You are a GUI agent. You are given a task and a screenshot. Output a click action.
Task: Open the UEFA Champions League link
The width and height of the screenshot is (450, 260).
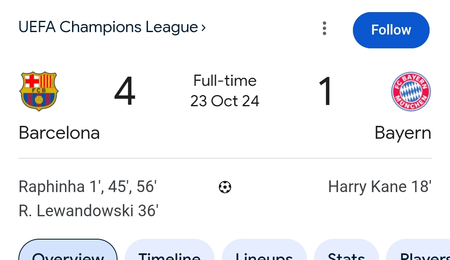pyautogui.click(x=108, y=27)
